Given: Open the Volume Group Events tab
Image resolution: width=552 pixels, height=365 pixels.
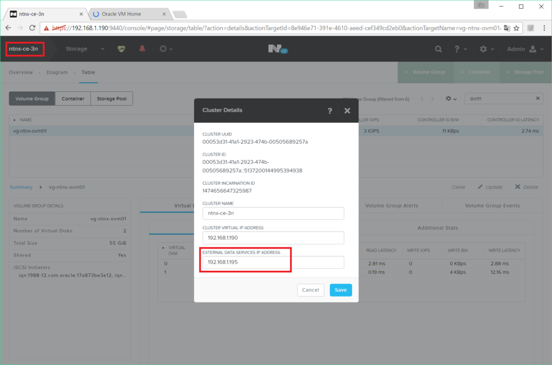Looking at the screenshot, I should point(493,205).
